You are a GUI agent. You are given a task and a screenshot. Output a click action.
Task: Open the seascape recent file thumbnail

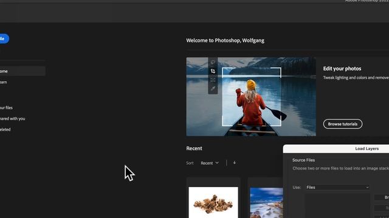[x=266, y=203]
